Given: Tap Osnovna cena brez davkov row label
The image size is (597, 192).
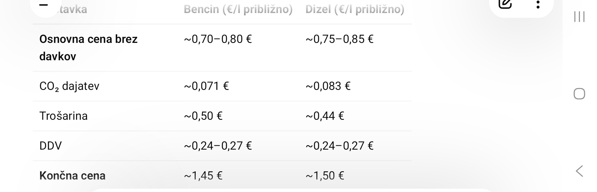Looking at the screenshot, I should pos(88,48).
